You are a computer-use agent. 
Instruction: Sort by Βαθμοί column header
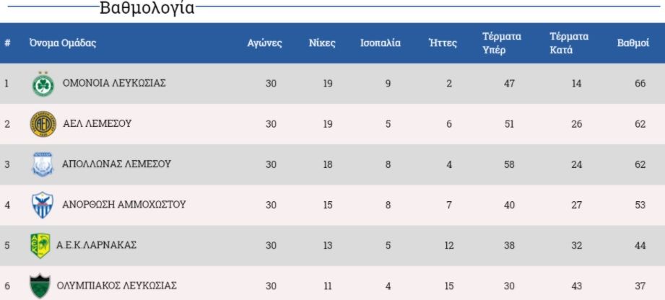tap(633, 43)
